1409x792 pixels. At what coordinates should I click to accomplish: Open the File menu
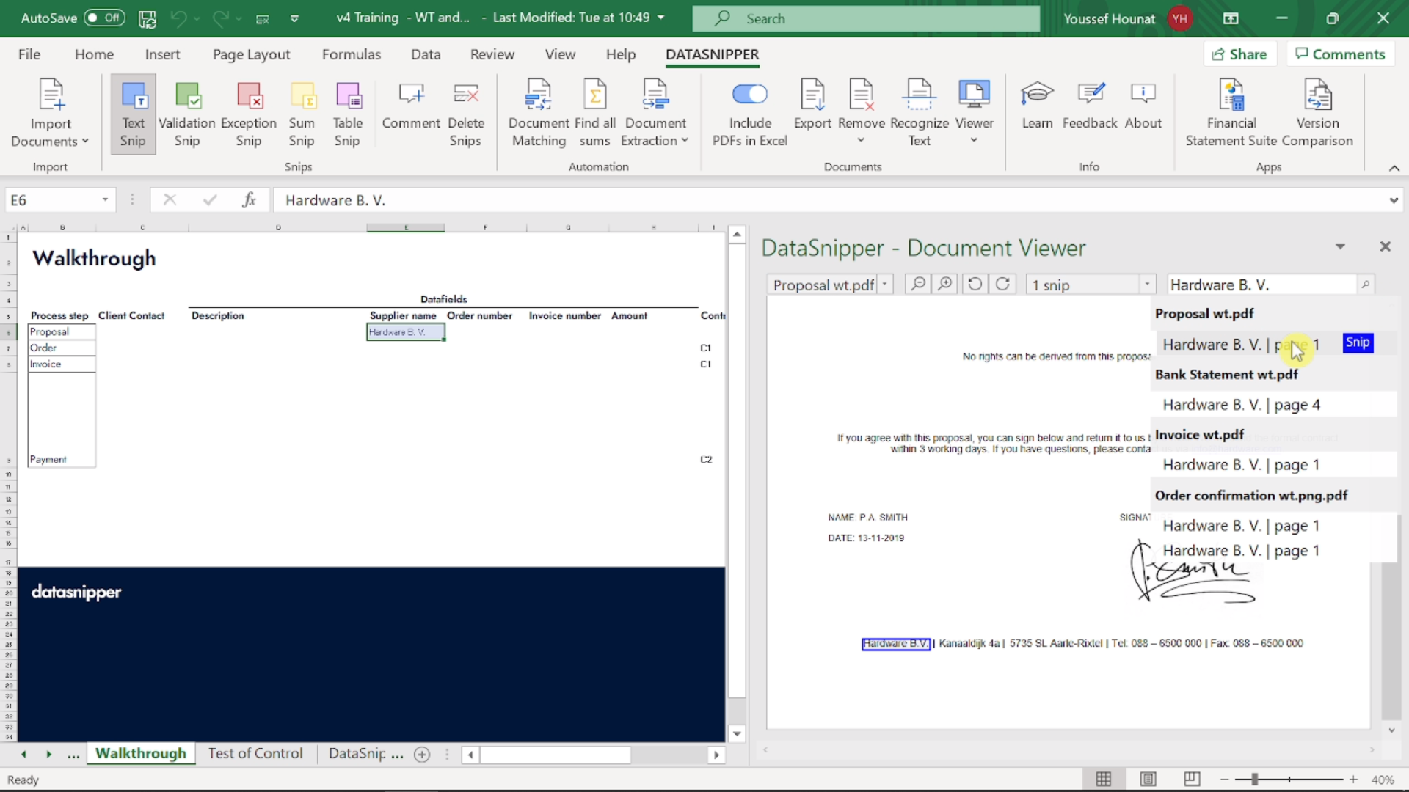click(x=29, y=54)
